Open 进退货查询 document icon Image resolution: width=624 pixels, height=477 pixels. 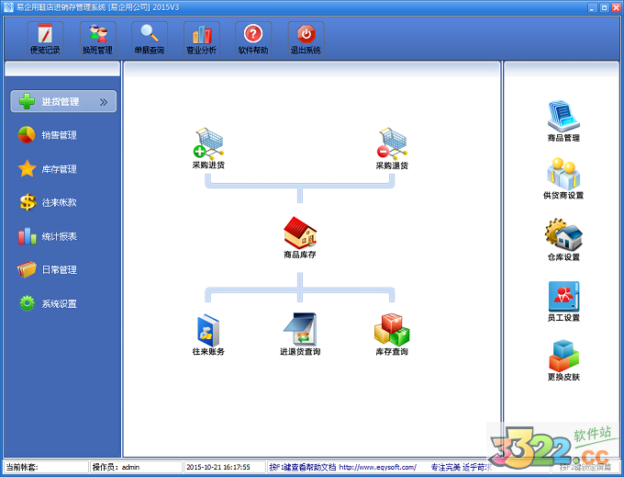pyautogui.click(x=300, y=329)
